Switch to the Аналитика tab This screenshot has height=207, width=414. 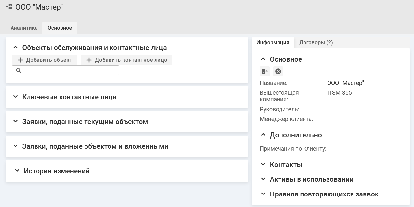coord(24,28)
